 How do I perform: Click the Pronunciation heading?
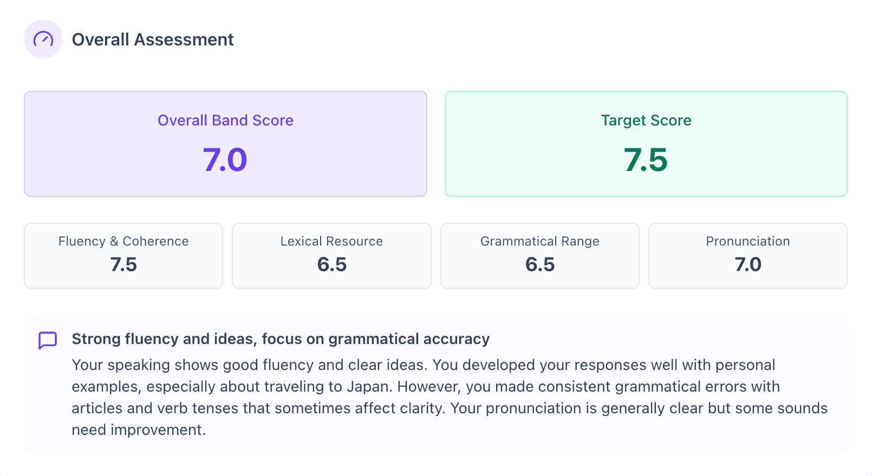point(747,241)
